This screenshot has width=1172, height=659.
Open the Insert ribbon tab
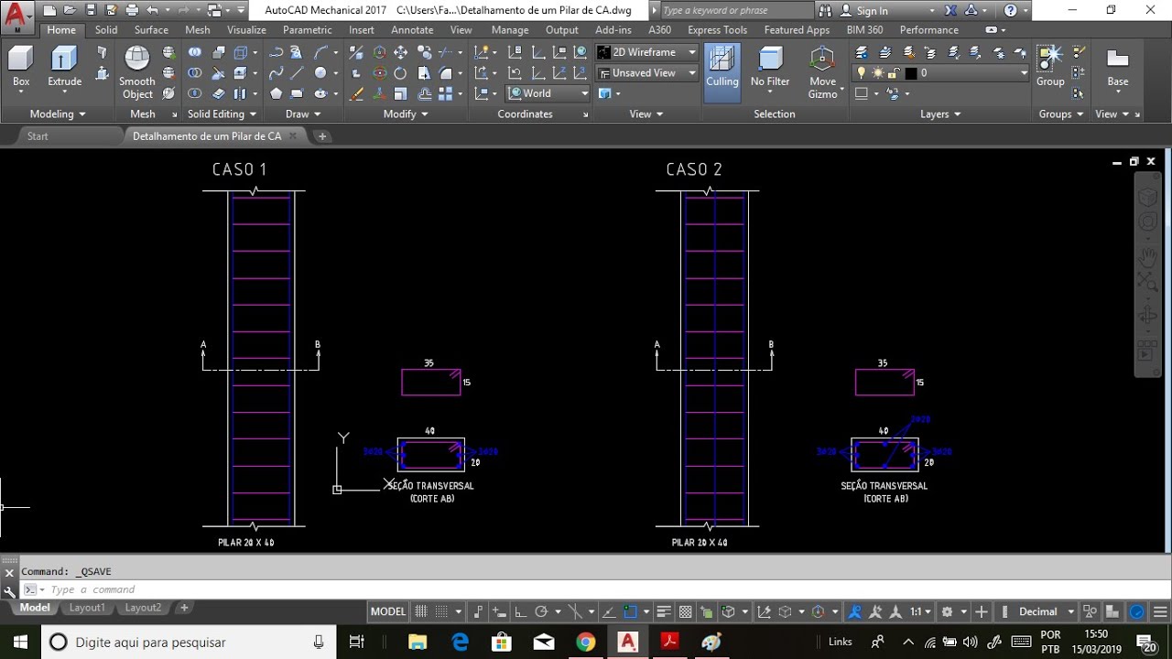pyautogui.click(x=361, y=29)
